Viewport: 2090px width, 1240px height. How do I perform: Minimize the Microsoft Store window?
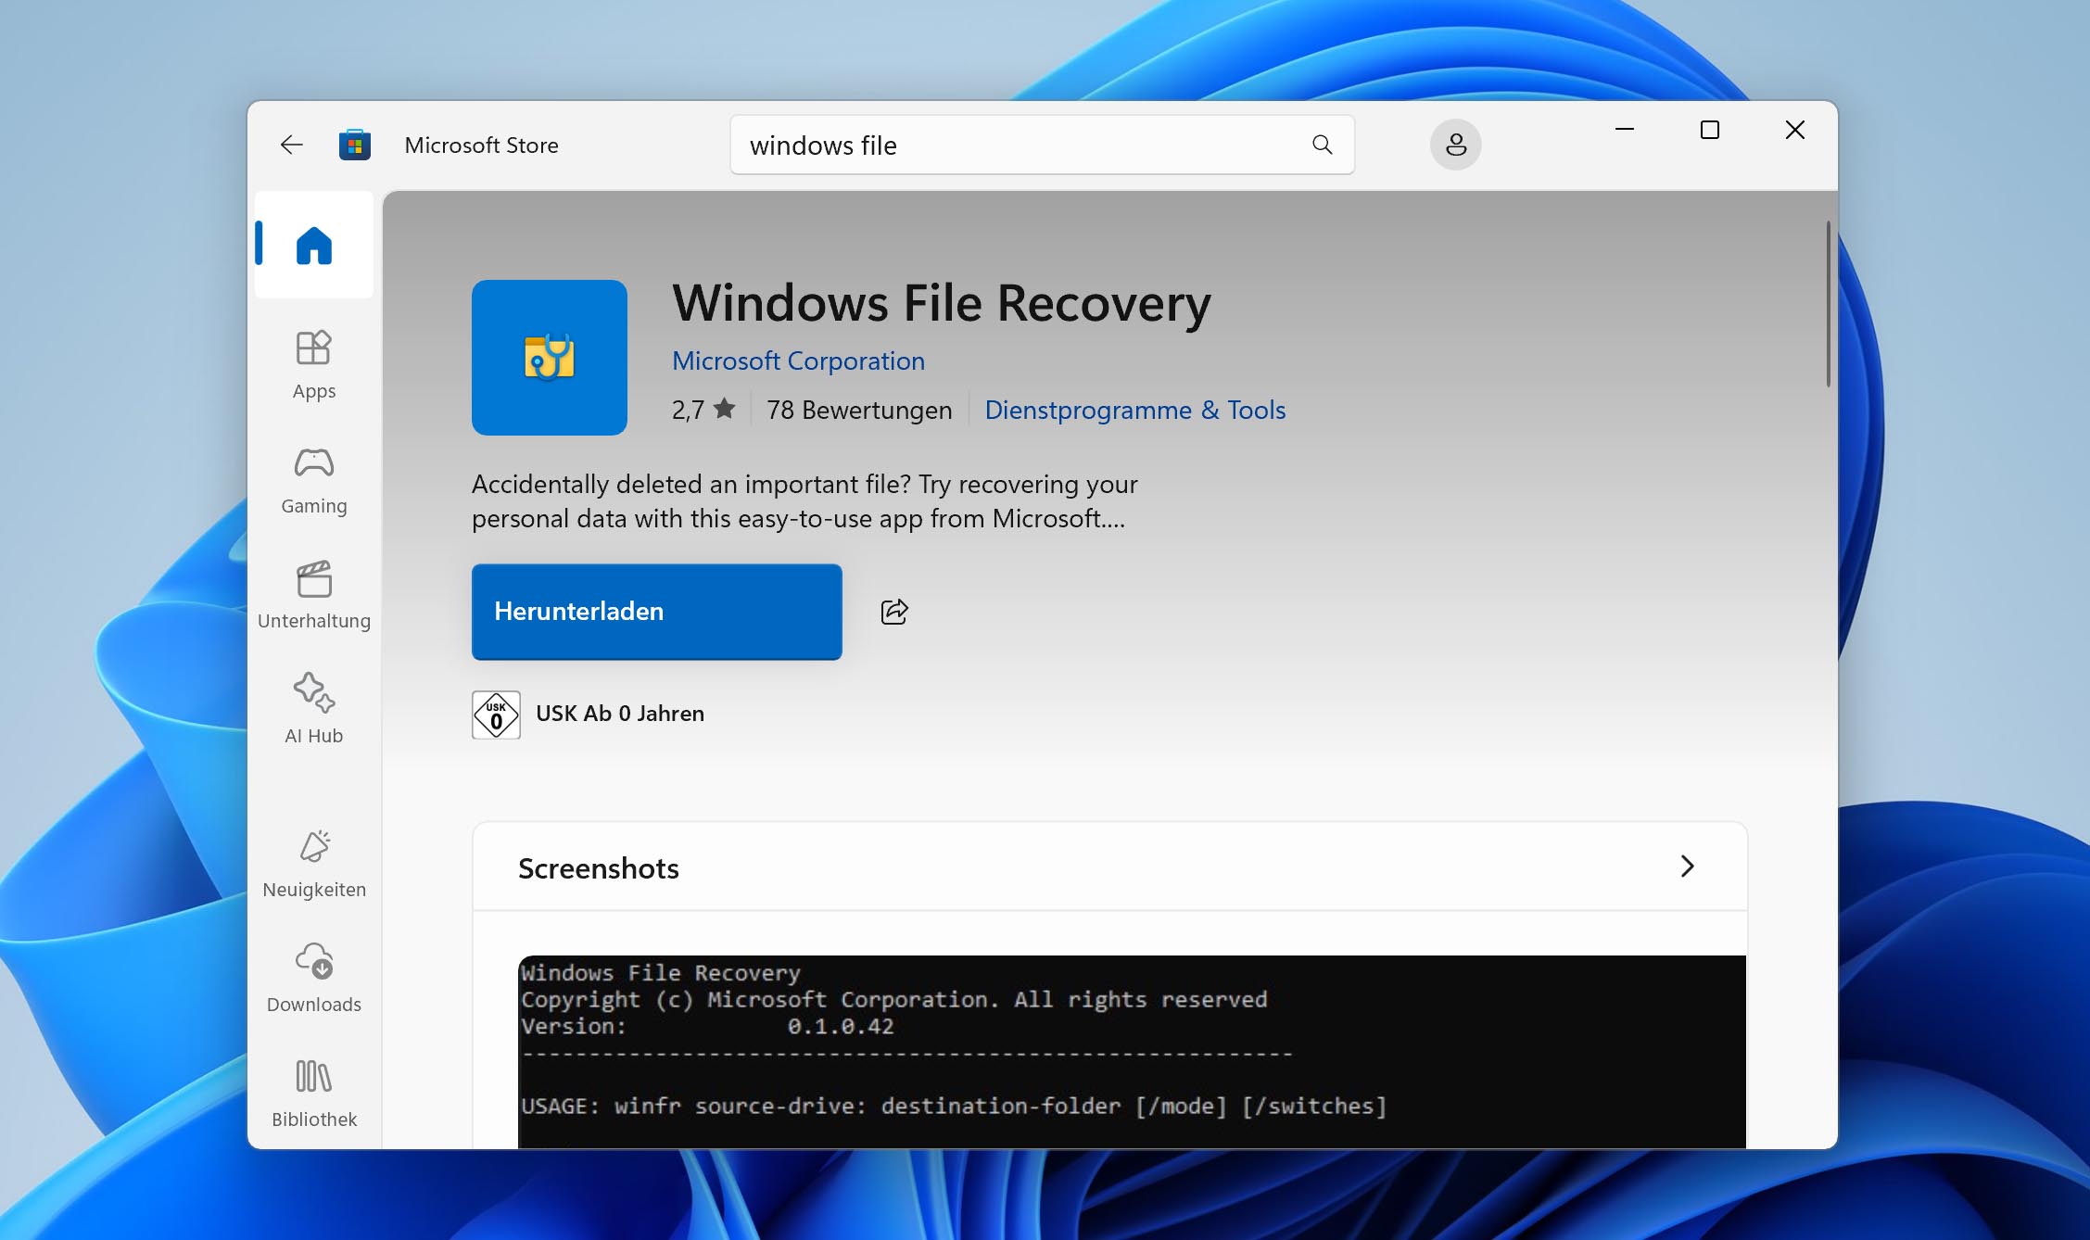1624,130
